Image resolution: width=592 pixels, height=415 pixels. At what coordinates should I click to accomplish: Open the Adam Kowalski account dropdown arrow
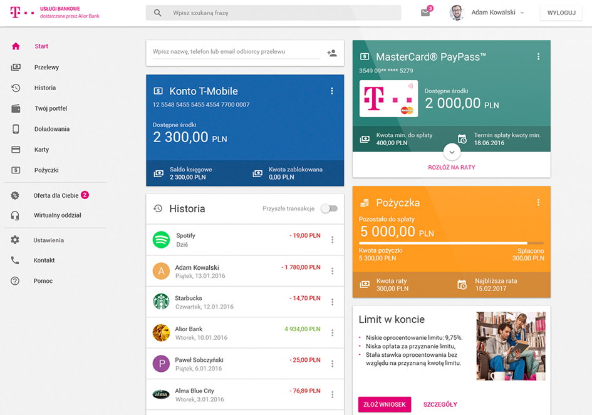pos(522,13)
